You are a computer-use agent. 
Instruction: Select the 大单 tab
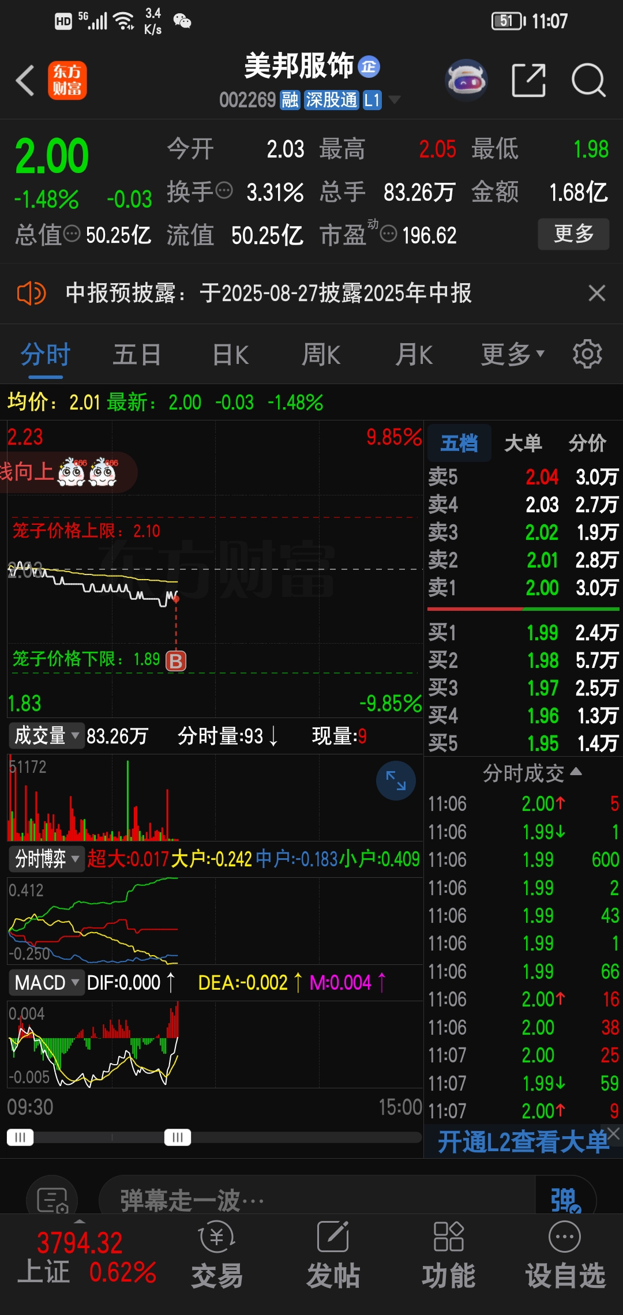[x=523, y=443]
